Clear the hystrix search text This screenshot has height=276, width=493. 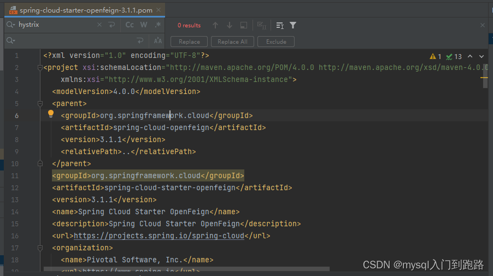(99, 25)
